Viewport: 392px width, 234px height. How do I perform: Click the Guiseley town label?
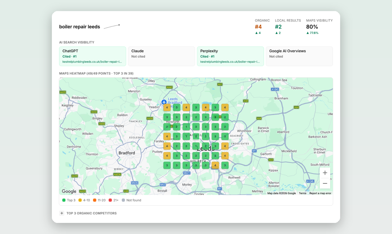coord(146,99)
